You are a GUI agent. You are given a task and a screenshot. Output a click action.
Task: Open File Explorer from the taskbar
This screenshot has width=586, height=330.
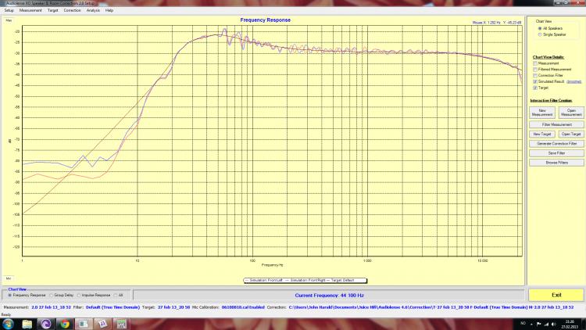(x=27, y=324)
